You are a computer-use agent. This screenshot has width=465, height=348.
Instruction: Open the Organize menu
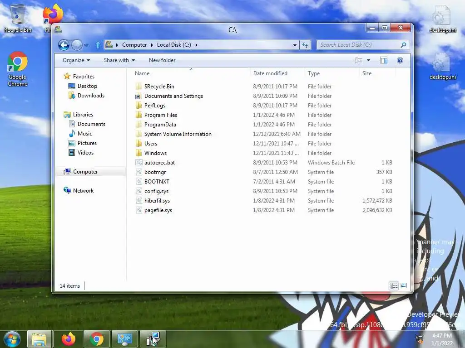(x=76, y=60)
